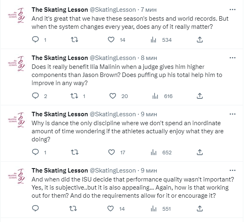View analytics of the dance discipline tweet
The image size is (251, 222).
155,152
